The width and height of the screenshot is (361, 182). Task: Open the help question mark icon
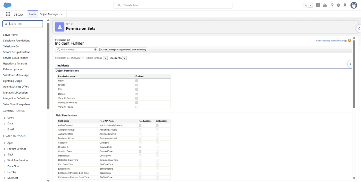pyautogui.click(x=332, y=5)
